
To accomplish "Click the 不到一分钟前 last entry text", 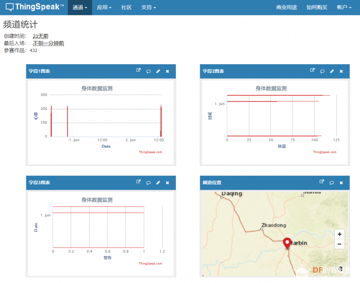I will (49, 43).
